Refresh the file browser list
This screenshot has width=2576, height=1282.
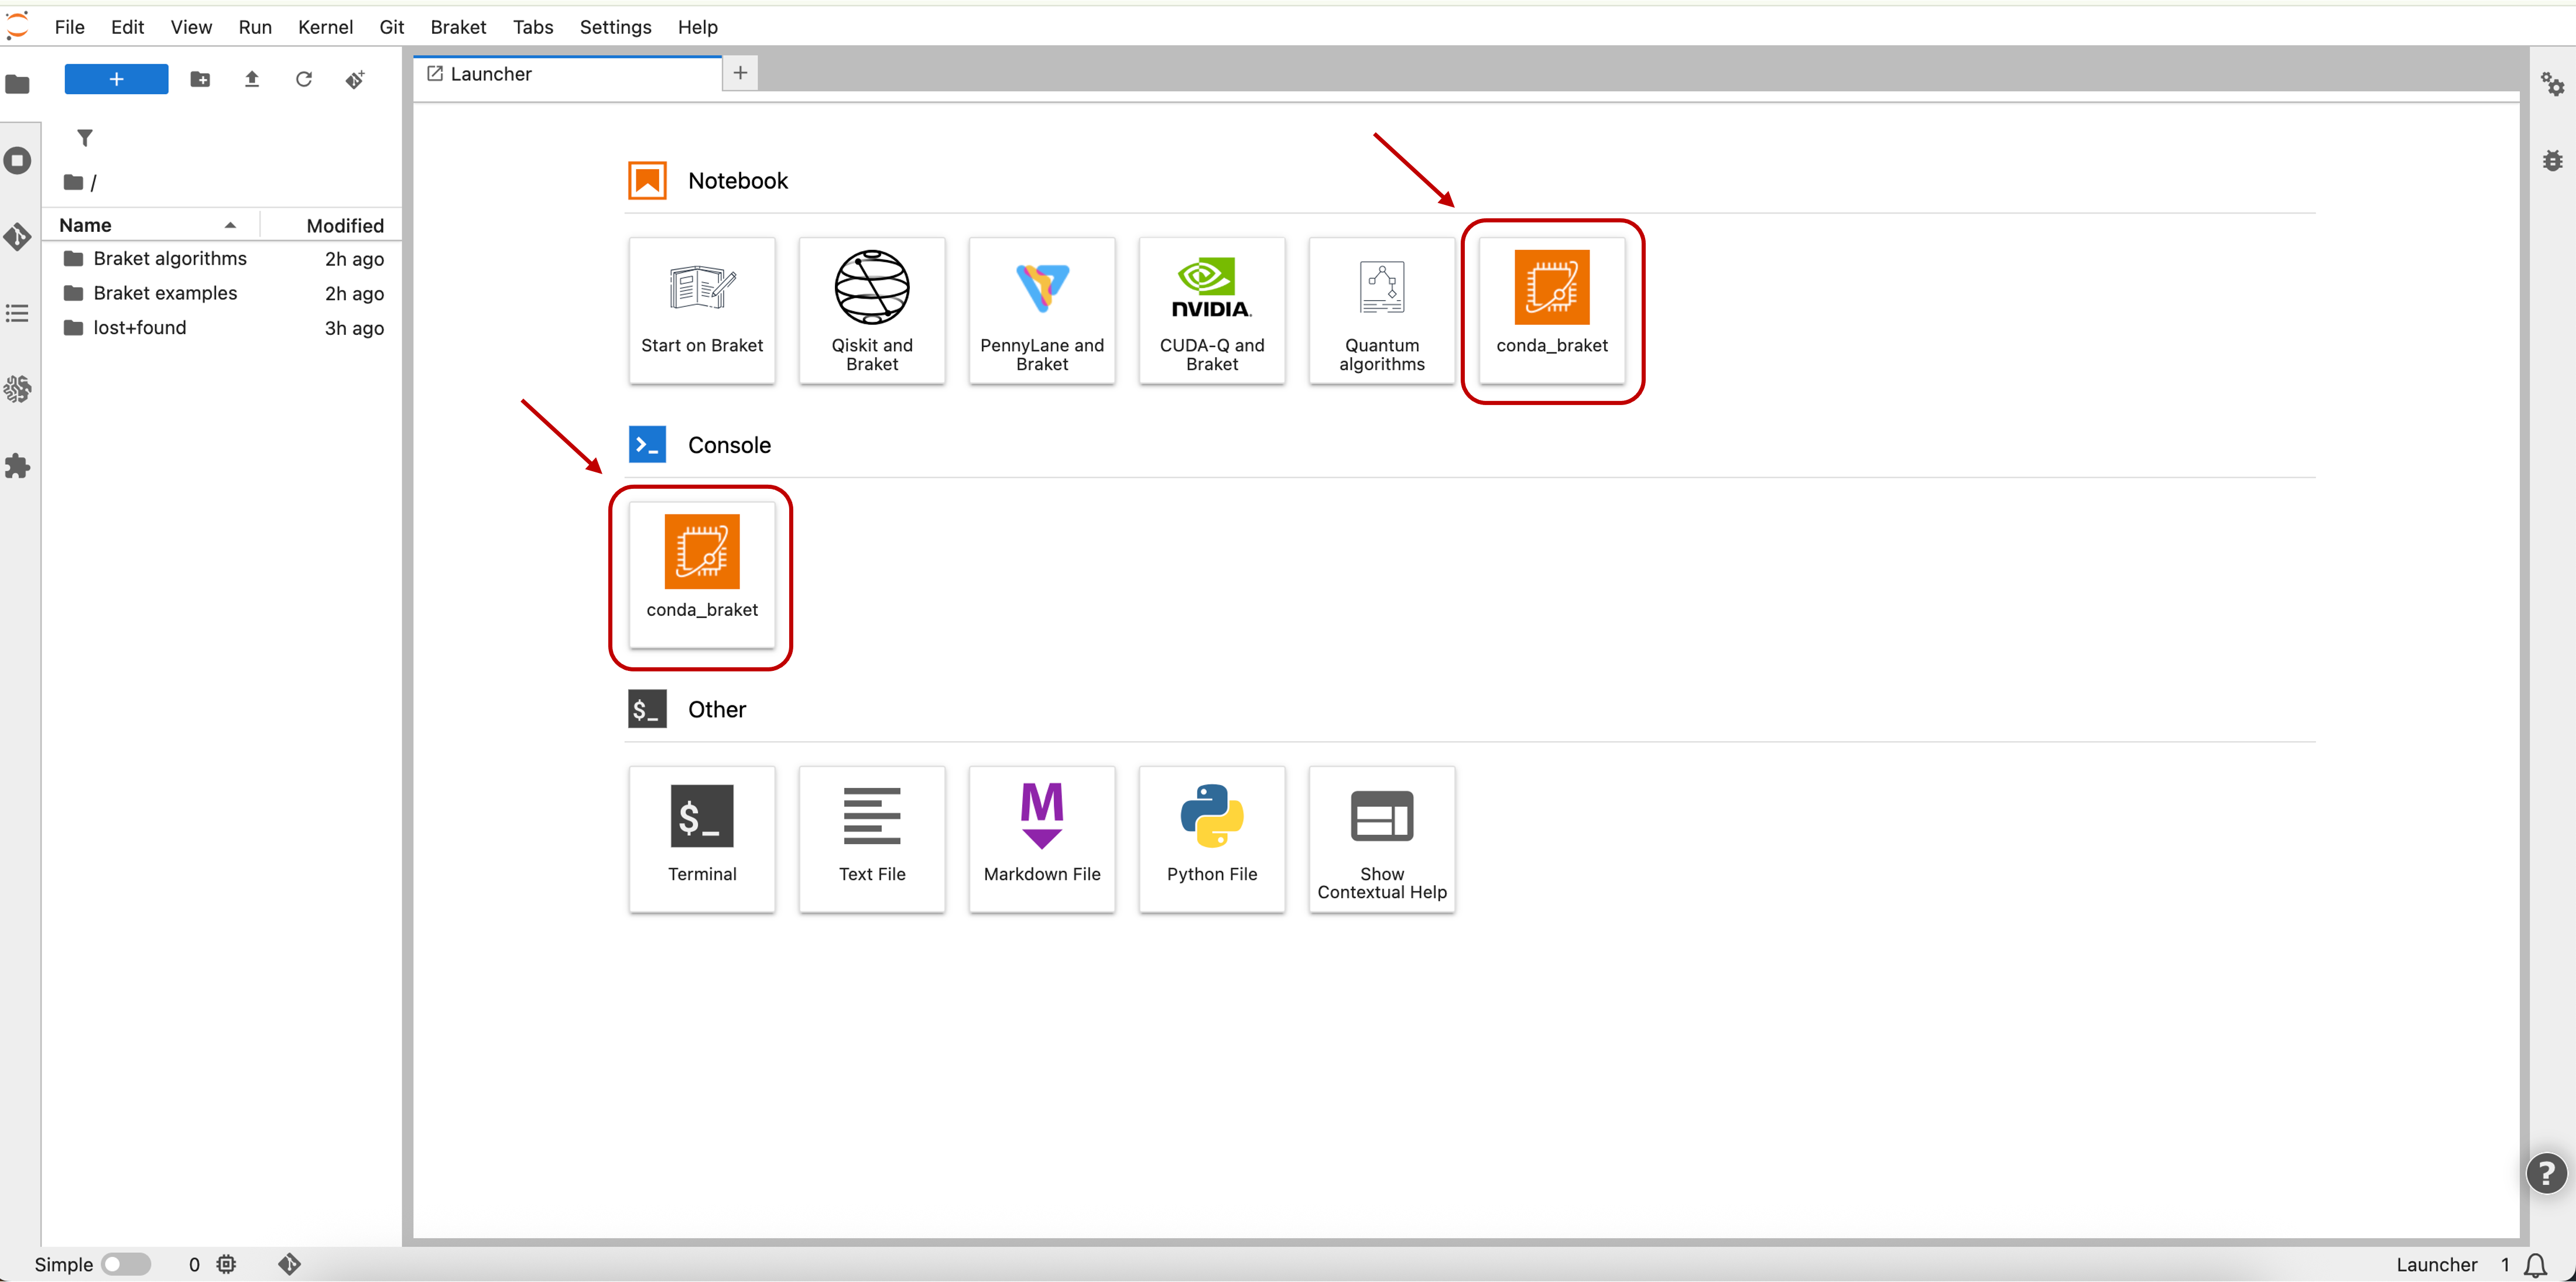click(x=304, y=79)
